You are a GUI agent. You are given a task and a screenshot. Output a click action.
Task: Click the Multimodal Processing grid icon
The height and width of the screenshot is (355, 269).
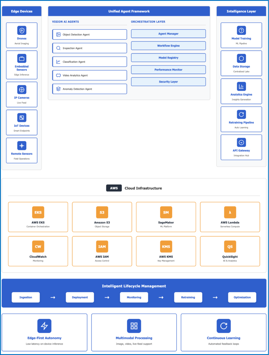[134, 326]
